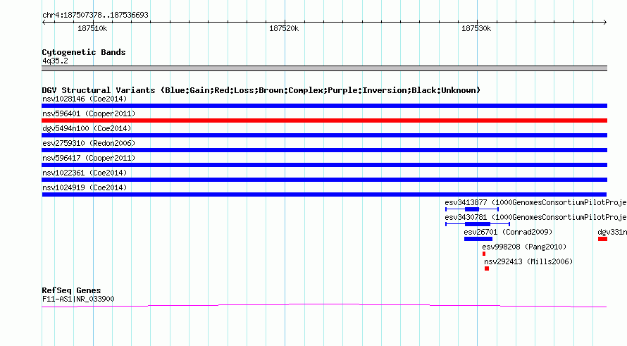Screen dimensions: 627x346
Task: Open nsv1022361 (Coe2014) variant
Action: click(85, 173)
